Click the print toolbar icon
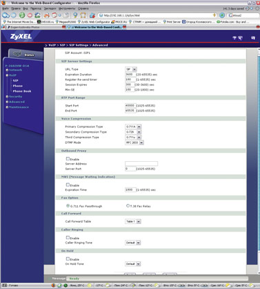This screenshot has height=289, width=260. [x=47, y=15]
